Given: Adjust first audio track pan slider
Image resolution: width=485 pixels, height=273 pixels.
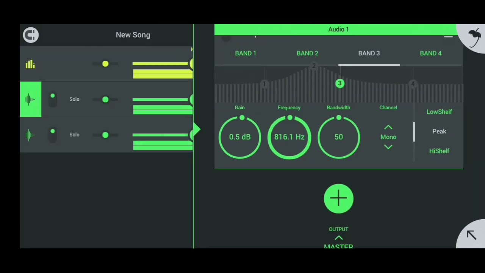Looking at the screenshot, I should point(105,99).
